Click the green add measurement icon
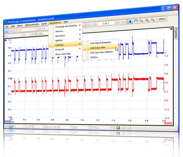183x157 pixels. coord(118,128)
